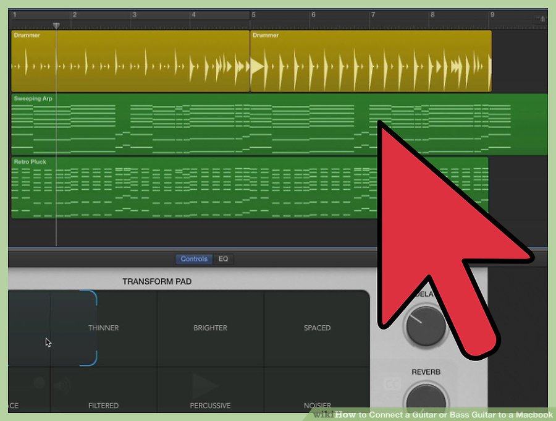Open the Controls view
Image resolution: width=556 pixels, height=421 pixels.
click(193, 259)
